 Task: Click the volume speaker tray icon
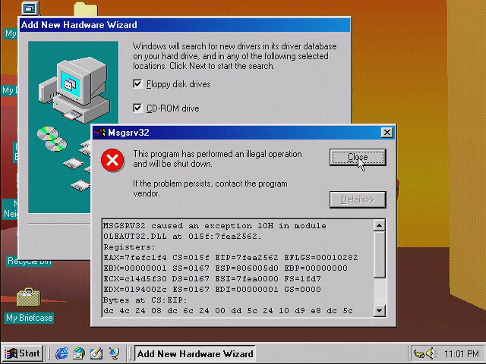431,353
